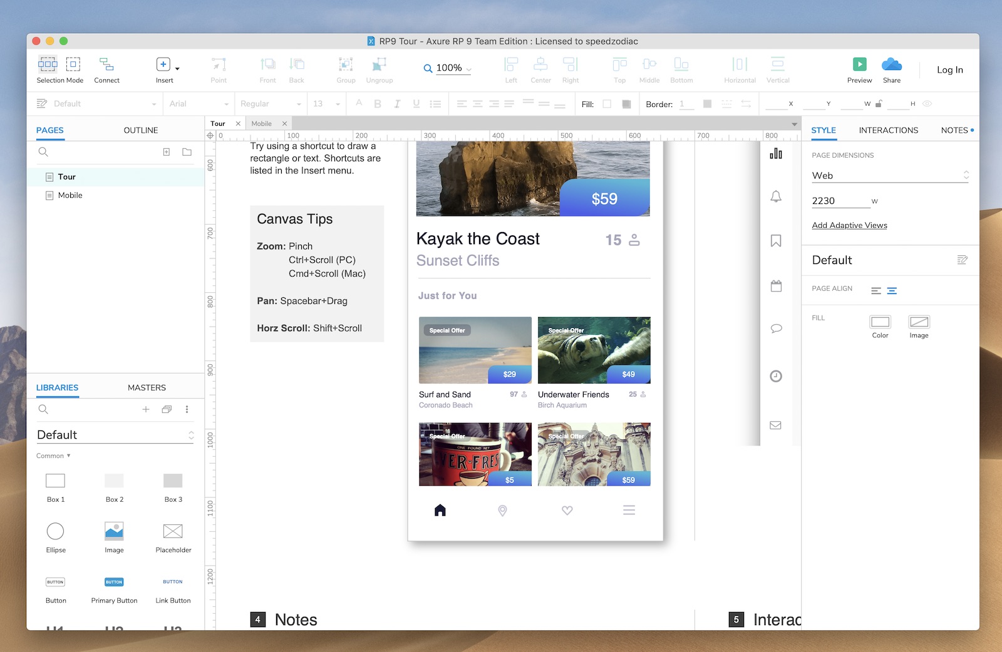
Task: Collapse the Common widgets section
Action: (x=53, y=456)
